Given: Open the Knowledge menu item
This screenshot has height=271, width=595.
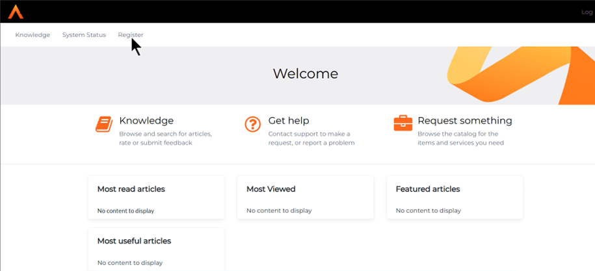Looking at the screenshot, I should click(33, 35).
